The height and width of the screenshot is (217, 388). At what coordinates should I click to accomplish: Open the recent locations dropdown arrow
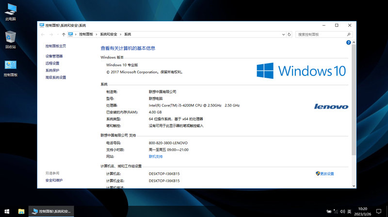(58, 34)
